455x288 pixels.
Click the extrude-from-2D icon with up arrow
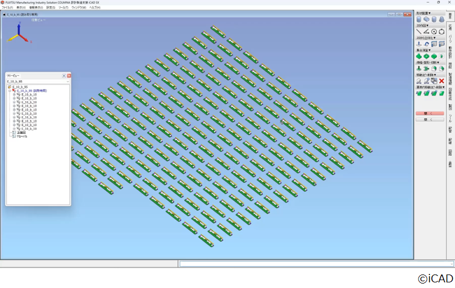418,44
